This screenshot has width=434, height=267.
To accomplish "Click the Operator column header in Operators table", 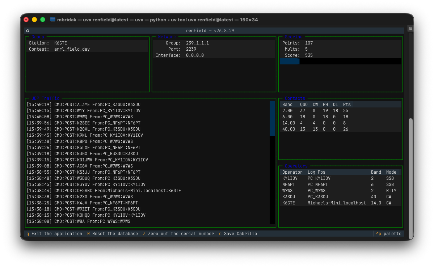I will click(292, 172).
